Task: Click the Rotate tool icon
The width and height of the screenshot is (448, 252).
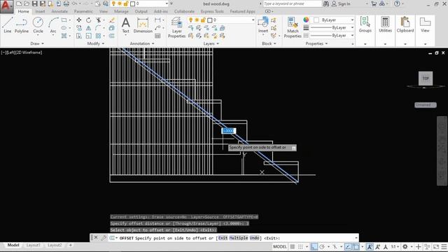Action: point(89,20)
